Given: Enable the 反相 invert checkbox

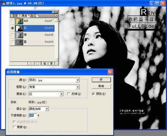Looking at the screenshot, I should pyautogui.click(x=69, y=94).
